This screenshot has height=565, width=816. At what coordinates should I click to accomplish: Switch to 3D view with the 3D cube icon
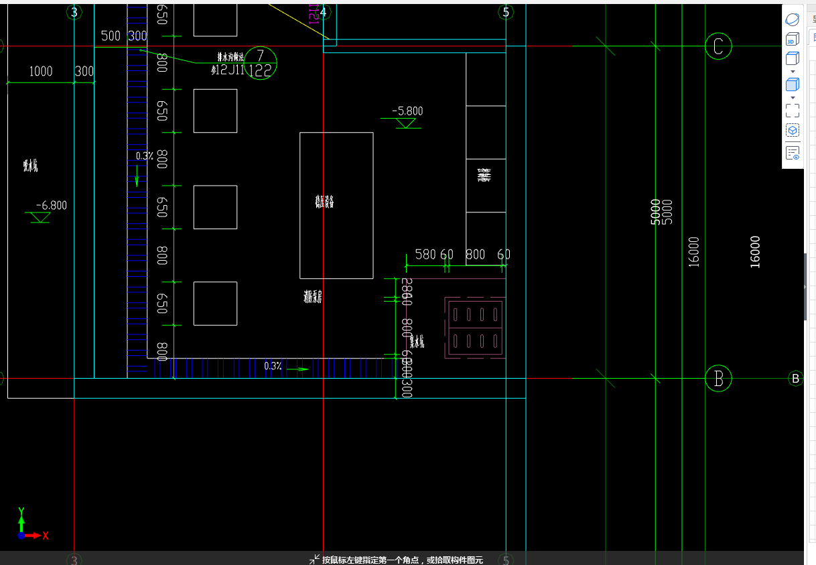[793, 40]
